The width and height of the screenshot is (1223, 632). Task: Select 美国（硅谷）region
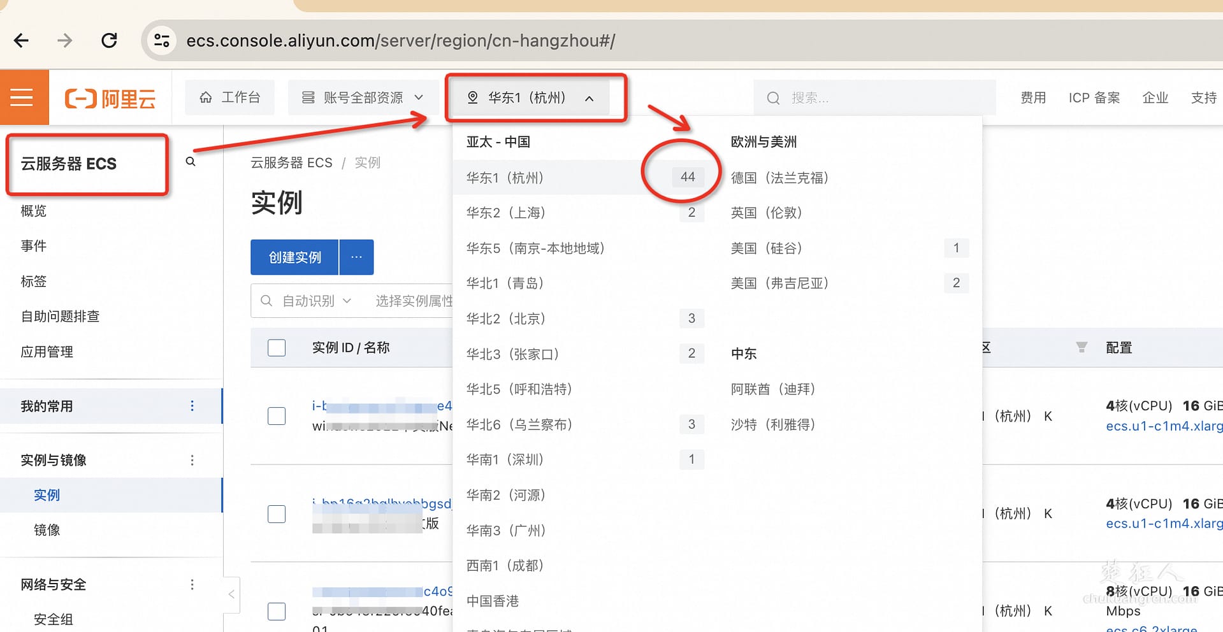(x=766, y=248)
